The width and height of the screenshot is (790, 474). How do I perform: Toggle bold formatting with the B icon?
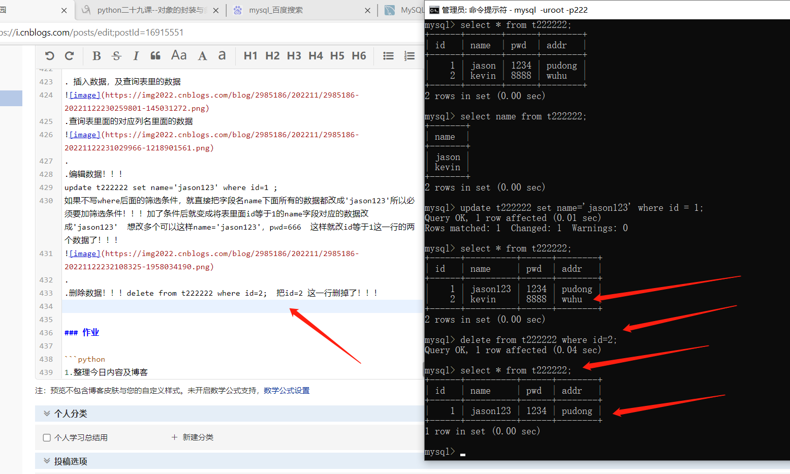click(x=97, y=56)
